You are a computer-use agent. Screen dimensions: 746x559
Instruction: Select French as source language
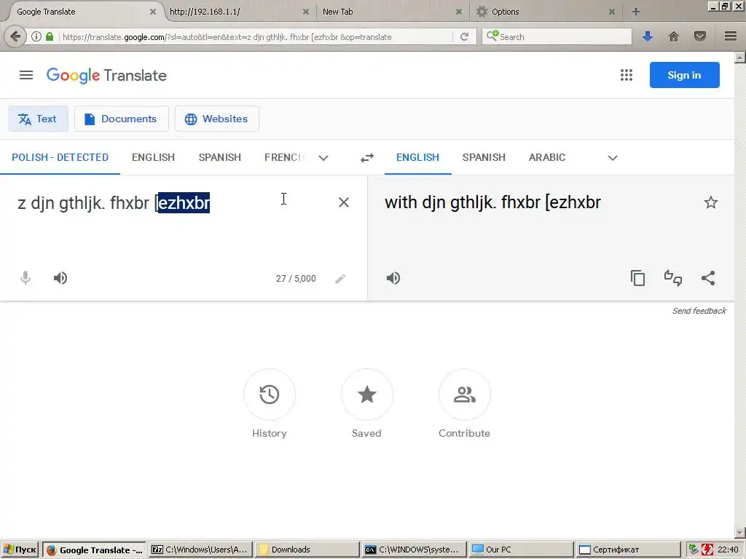click(x=285, y=157)
